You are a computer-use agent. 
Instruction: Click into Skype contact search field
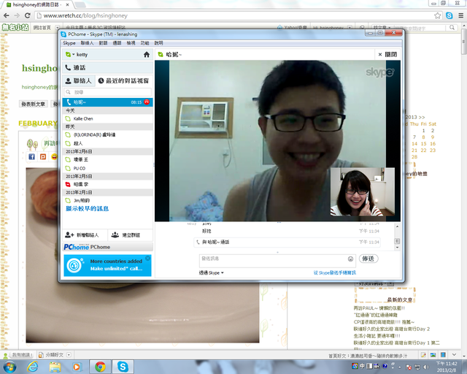(108, 92)
